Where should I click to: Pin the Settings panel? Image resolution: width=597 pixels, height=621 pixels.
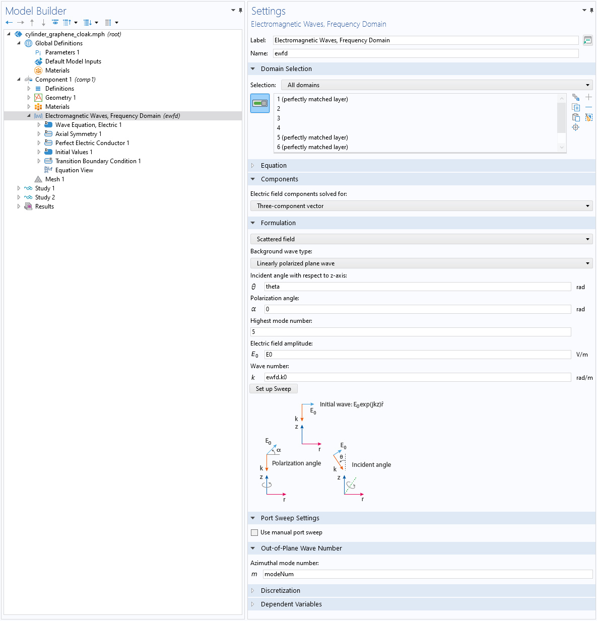coord(591,10)
